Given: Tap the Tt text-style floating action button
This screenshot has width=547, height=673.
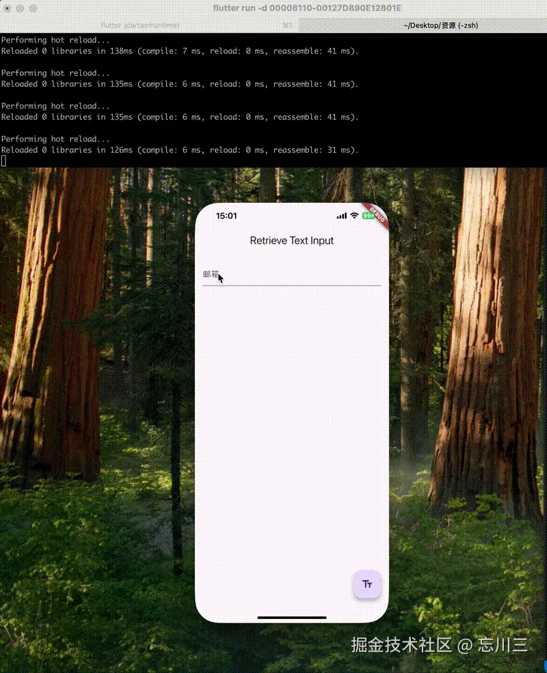Looking at the screenshot, I should 367,584.
